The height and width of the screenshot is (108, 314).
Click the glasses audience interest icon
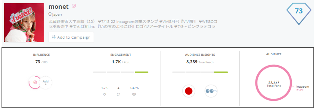click(x=211, y=91)
